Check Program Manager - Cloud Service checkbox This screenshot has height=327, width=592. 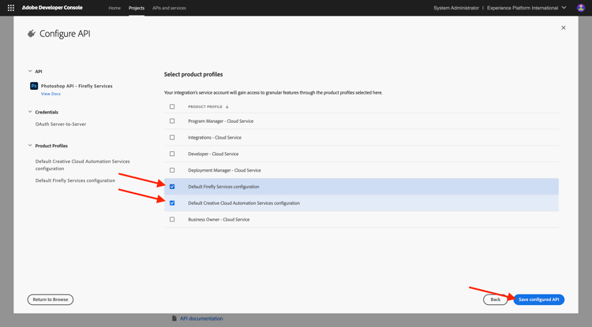coord(172,121)
